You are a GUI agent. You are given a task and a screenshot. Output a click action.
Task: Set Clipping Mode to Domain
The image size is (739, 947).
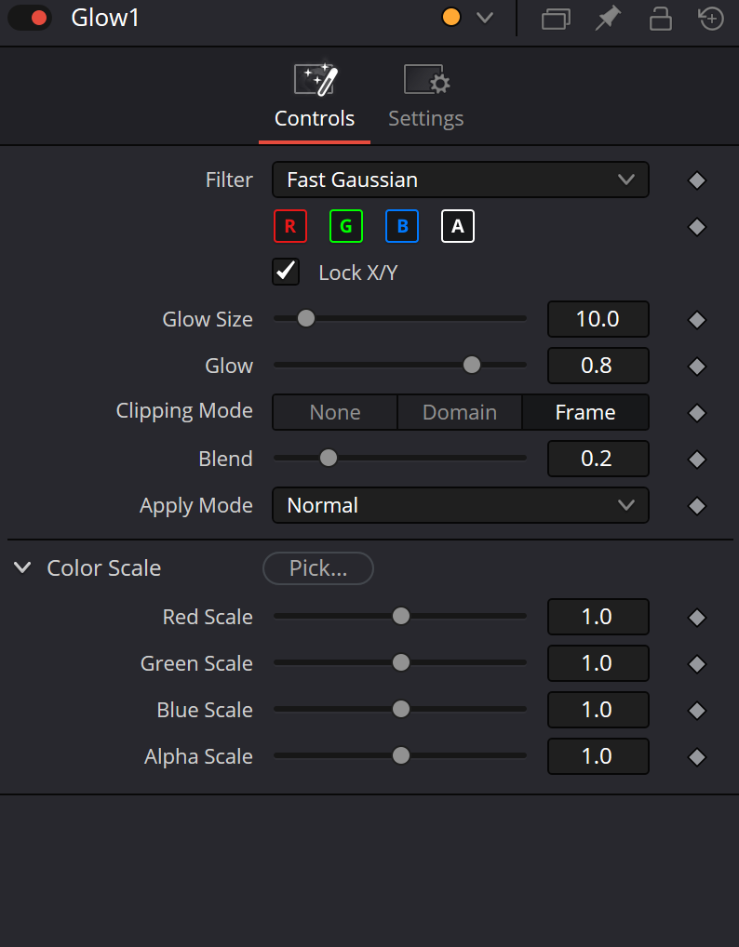pyautogui.click(x=460, y=412)
